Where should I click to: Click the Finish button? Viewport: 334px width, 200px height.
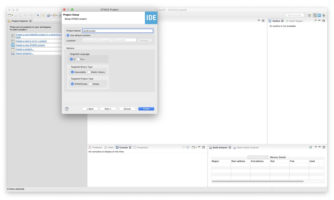pos(146,109)
